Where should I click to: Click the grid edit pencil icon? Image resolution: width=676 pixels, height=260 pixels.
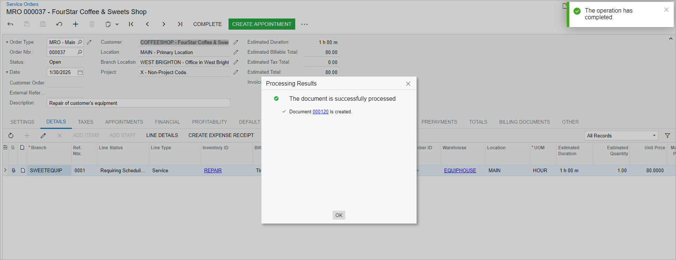(43, 136)
